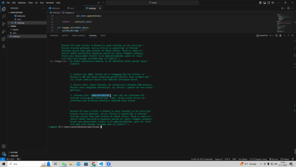Click the powershell terminal label
The image size is (296, 167).
click(262, 35)
